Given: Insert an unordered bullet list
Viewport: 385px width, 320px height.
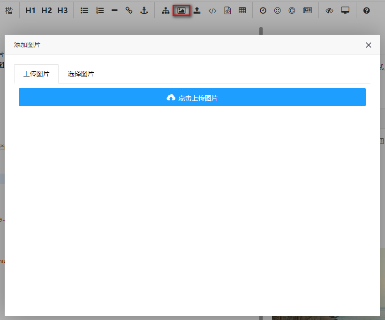Looking at the screenshot, I should click(84, 10).
